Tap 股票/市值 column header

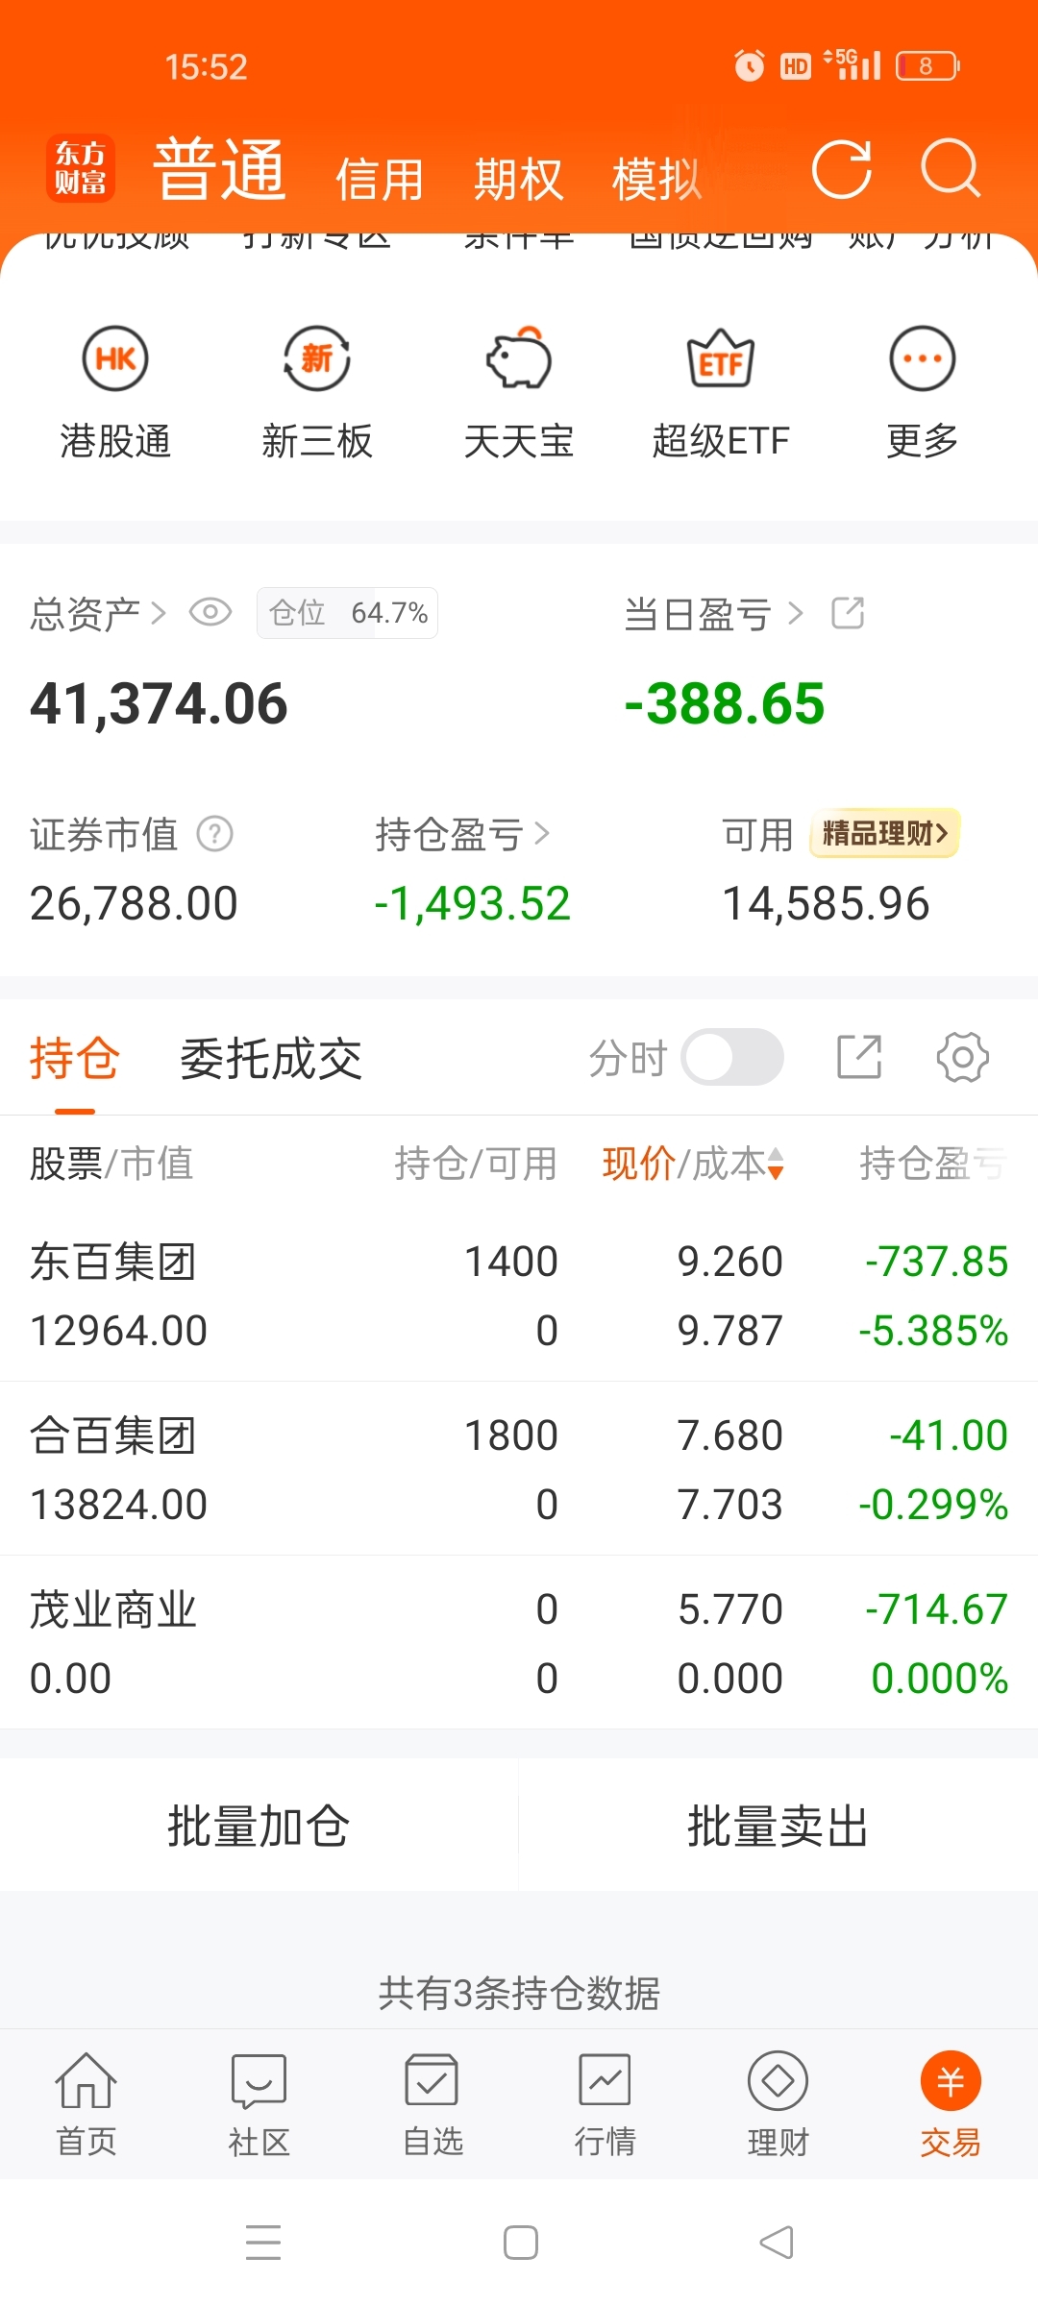click(x=111, y=1164)
